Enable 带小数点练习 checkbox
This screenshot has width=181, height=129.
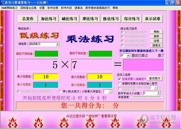pyautogui.click(x=60, y=92)
